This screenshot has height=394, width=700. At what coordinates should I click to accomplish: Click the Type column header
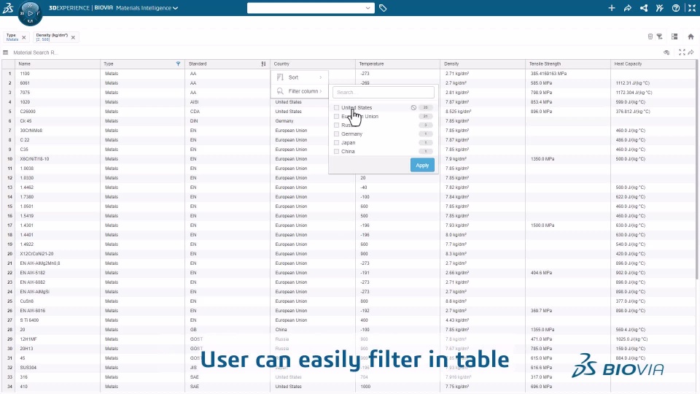coord(142,64)
